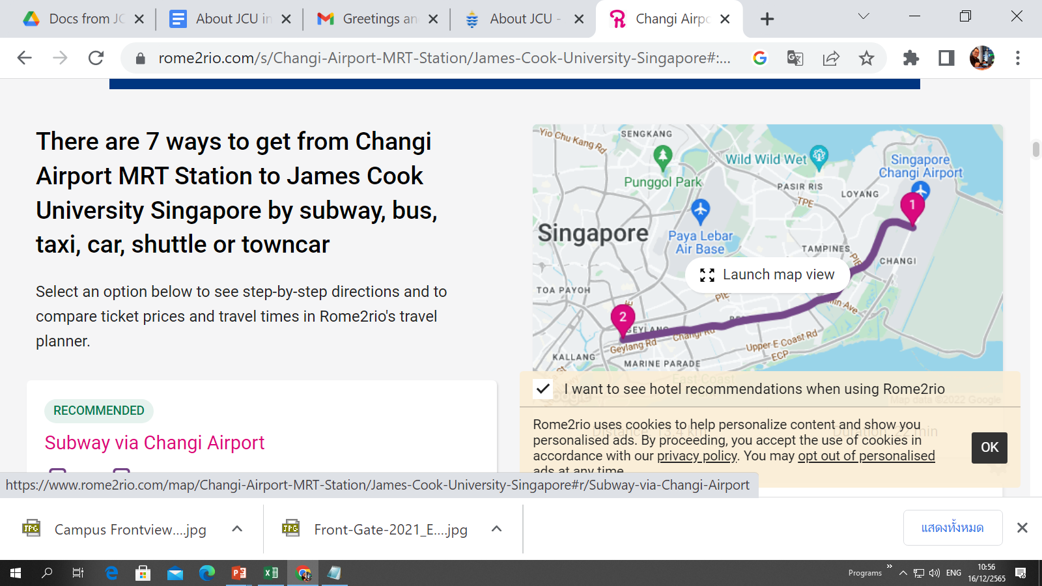
Task: Bookmark this page with the star icon
Action: tap(866, 58)
